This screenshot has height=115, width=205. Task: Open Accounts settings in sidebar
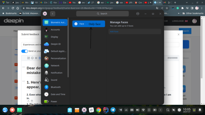click(55, 30)
